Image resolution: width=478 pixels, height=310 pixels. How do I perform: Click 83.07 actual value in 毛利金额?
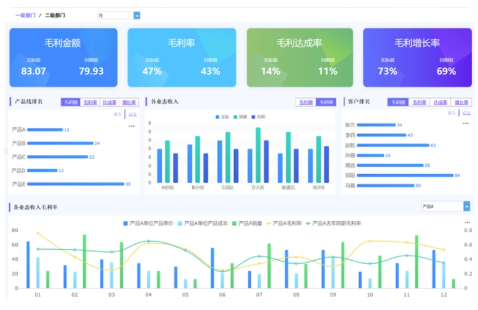pyautogui.click(x=33, y=71)
